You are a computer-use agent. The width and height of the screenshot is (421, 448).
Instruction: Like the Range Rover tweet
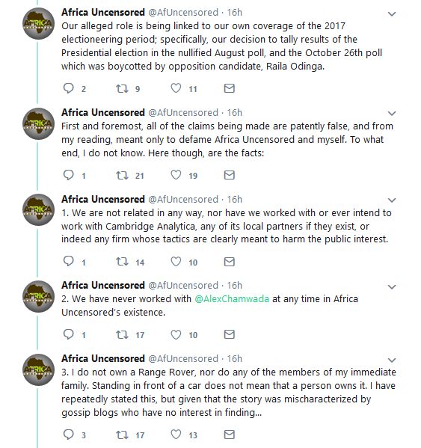click(x=176, y=435)
